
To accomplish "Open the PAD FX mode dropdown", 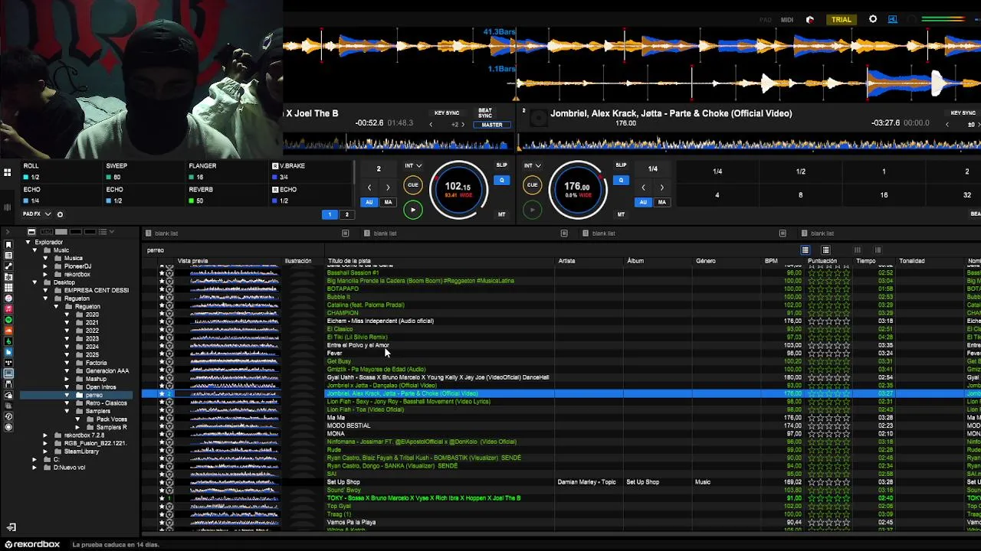I will (37, 214).
